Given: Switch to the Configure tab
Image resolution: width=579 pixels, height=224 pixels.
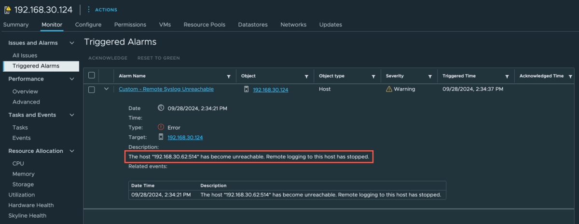Looking at the screenshot, I should [88, 25].
